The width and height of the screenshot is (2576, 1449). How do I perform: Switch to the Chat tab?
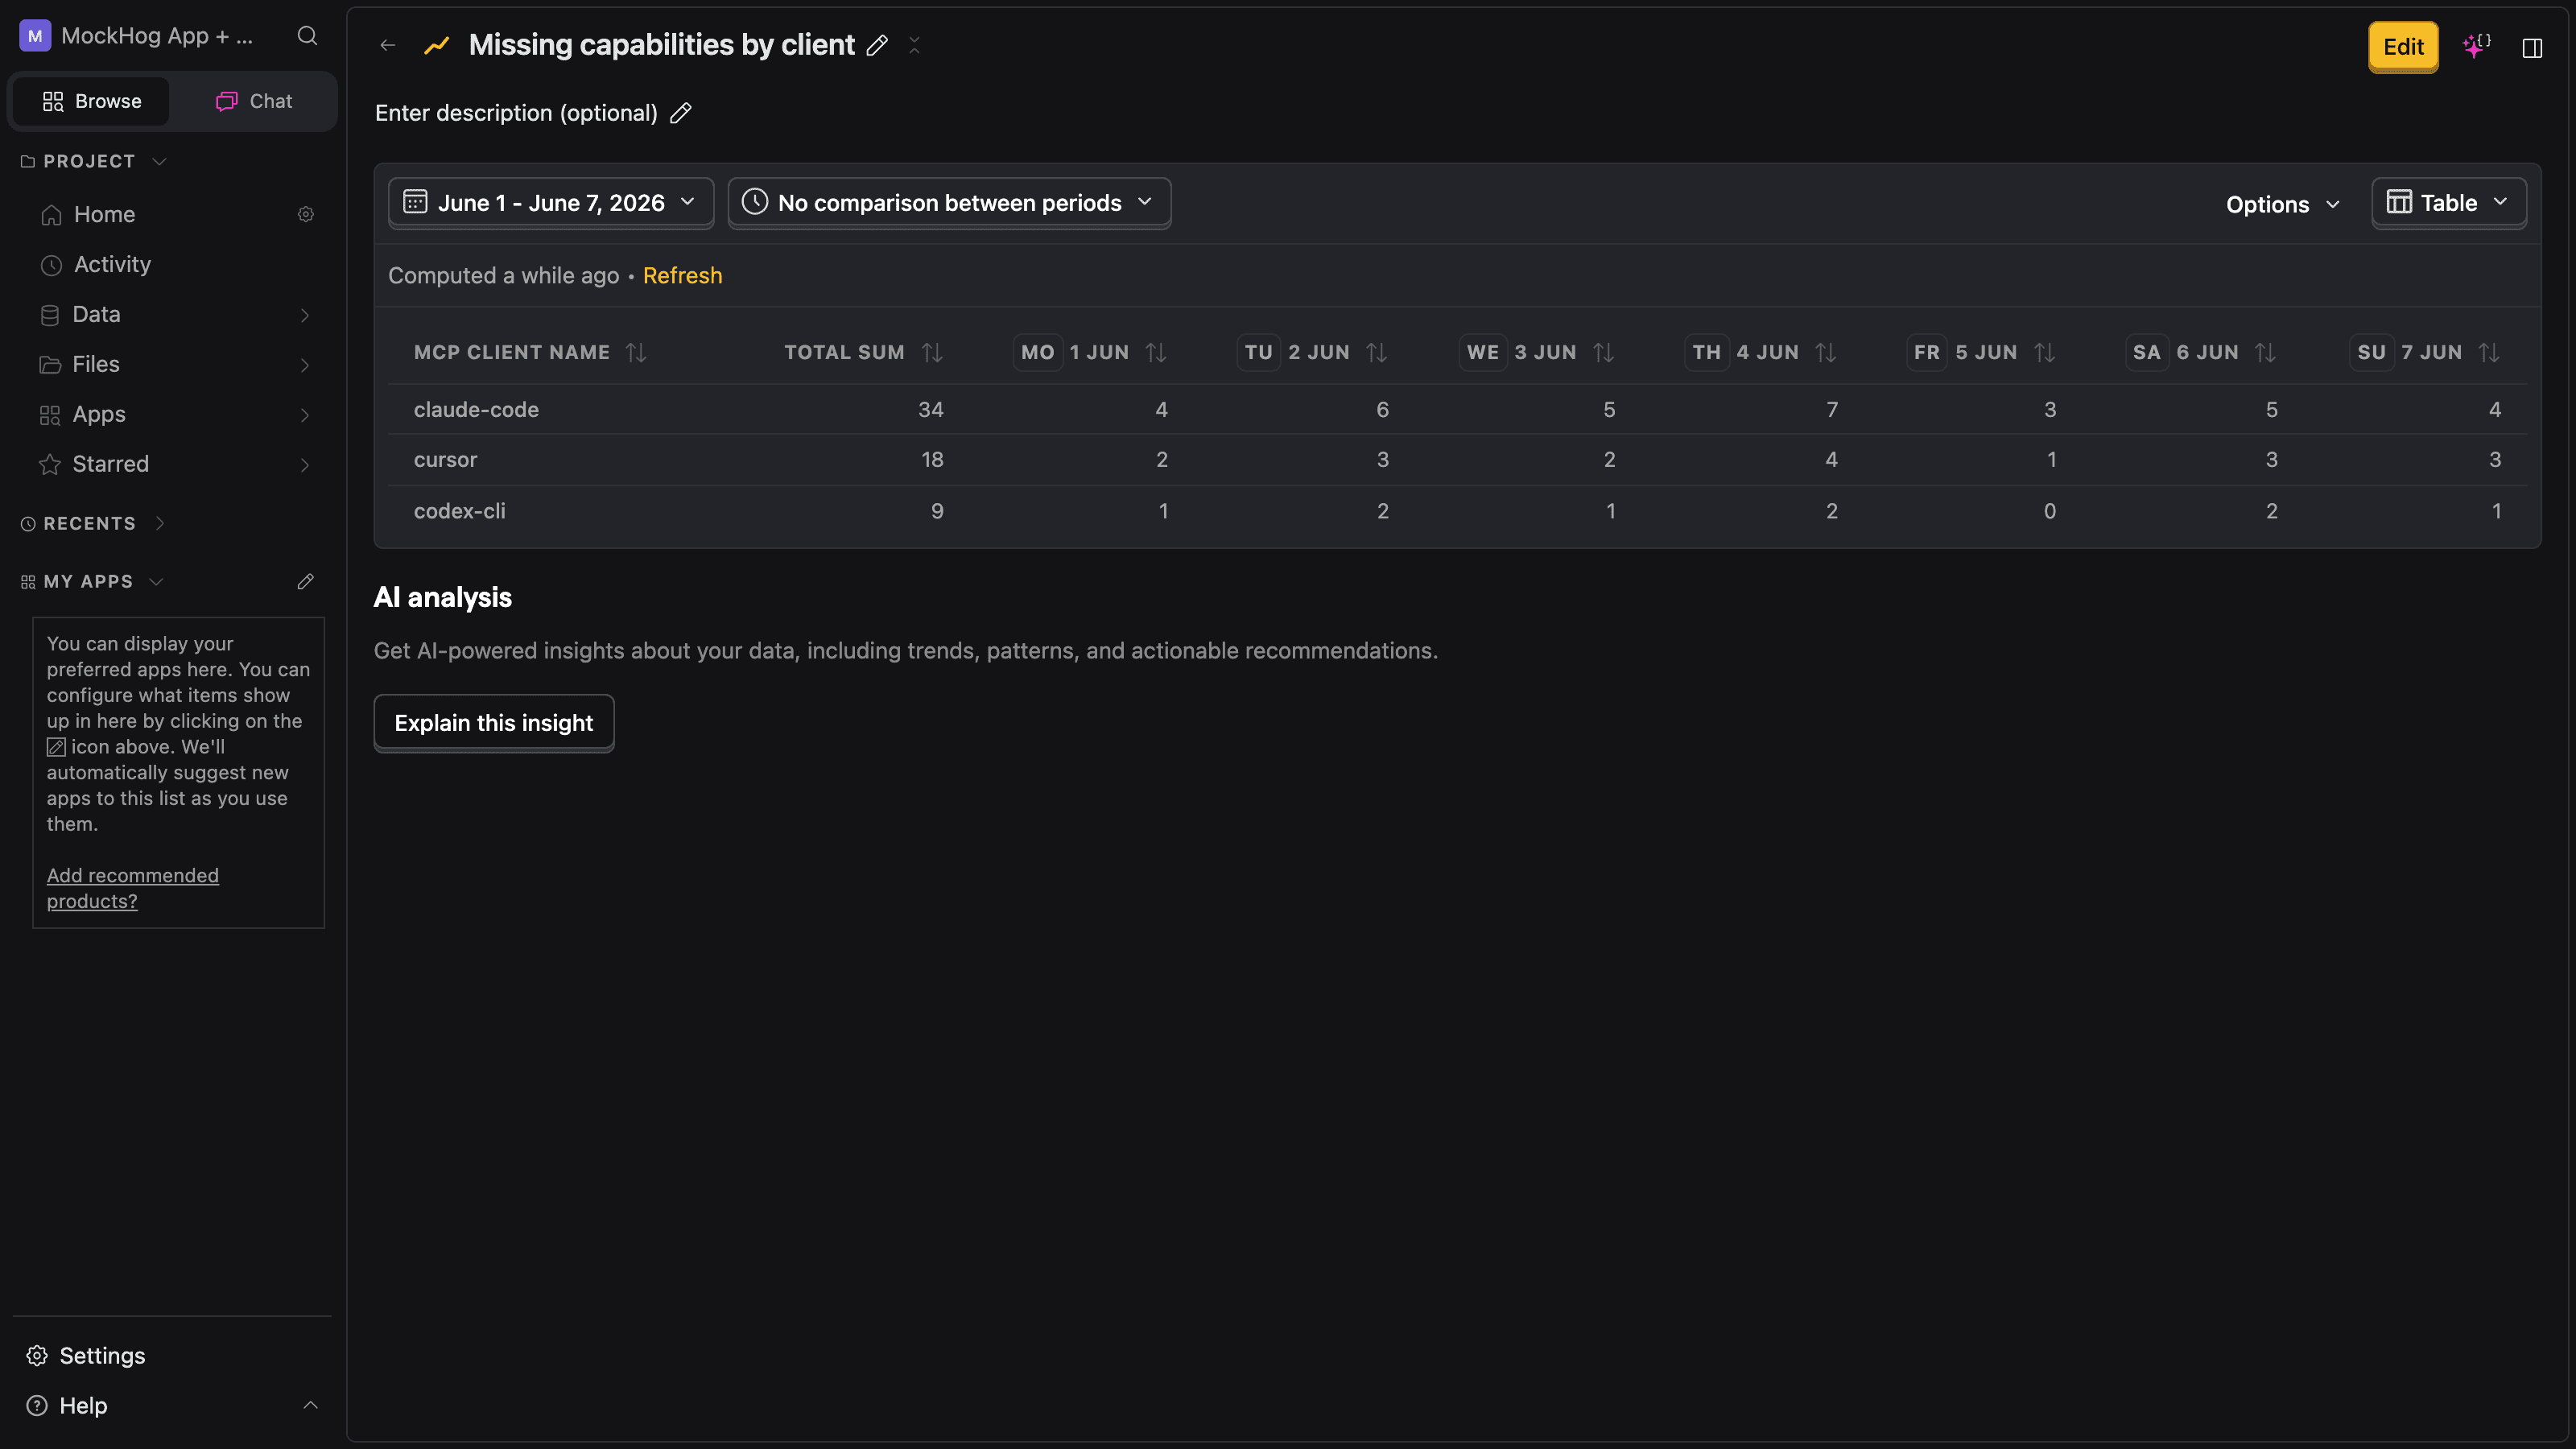pos(254,101)
